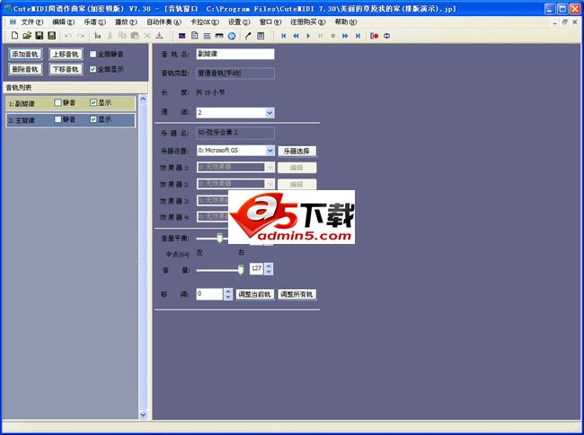This screenshot has width=584, height=435.
Task: Click the insert tool icon before scissors
Action: pyautogui.click(x=98, y=36)
